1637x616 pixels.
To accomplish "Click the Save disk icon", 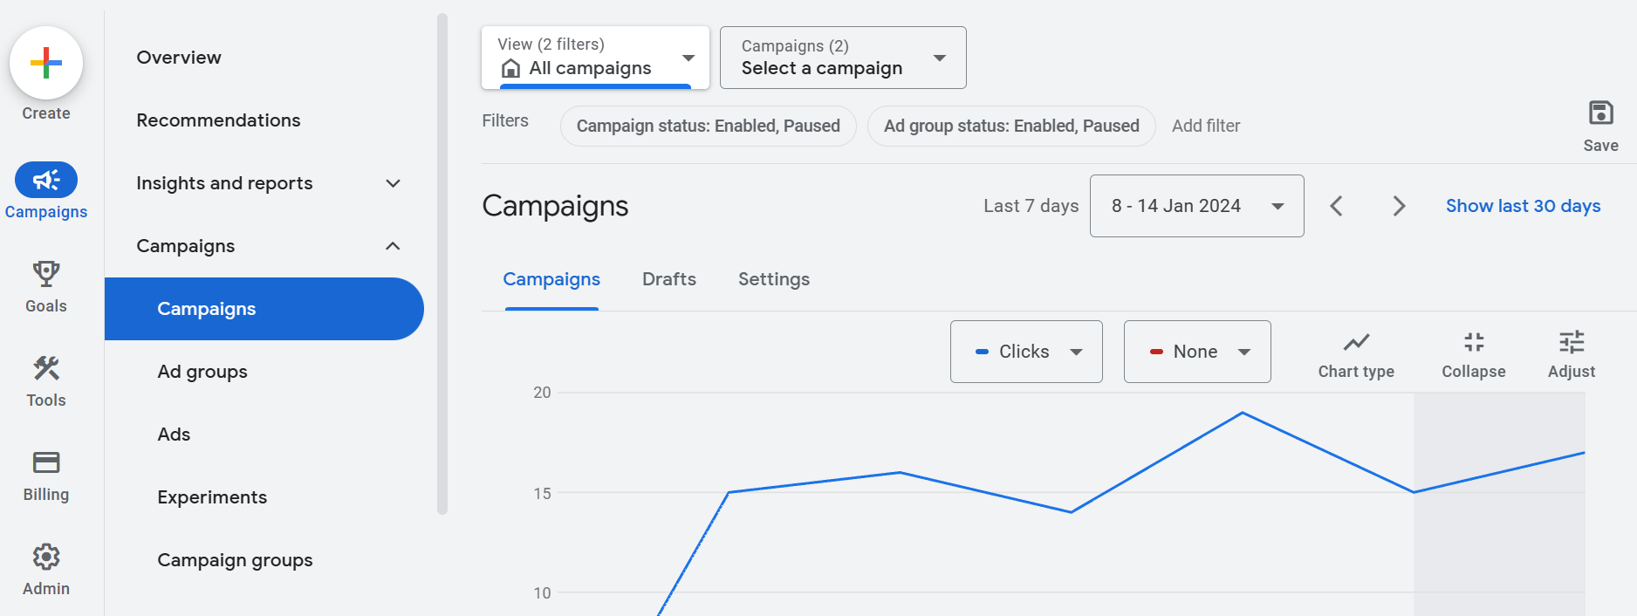I will tap(1600, 113).
